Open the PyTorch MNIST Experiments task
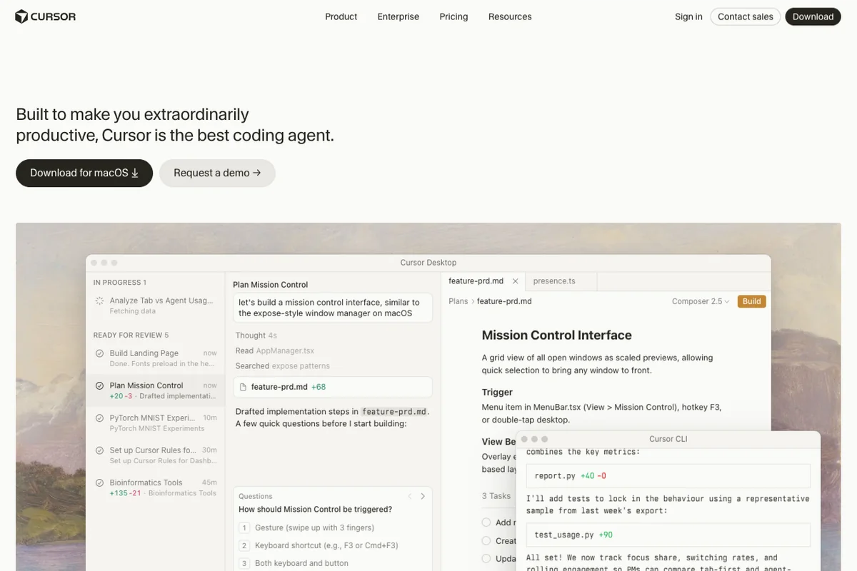The height and width of the screenshot is (571, 857). pyautogui.click(x=155, y=423)
